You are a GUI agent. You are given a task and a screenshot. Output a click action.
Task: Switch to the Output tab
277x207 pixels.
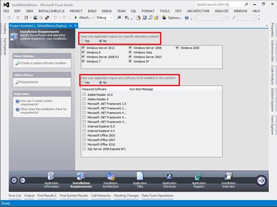[x=29, y=195]
